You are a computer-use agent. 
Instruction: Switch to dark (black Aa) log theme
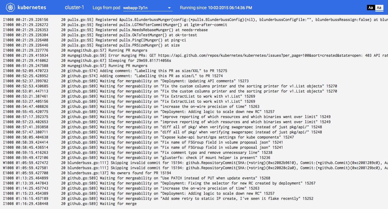click(371, 8)
